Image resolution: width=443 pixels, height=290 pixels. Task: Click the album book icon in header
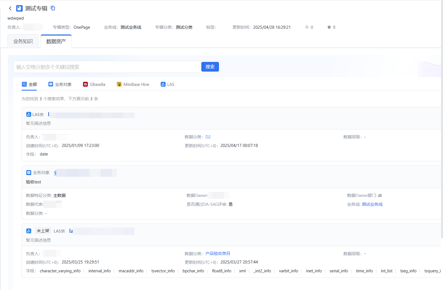(19, 8)
